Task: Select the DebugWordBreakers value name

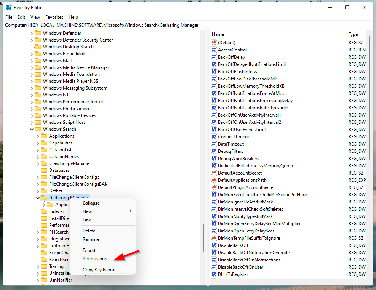Action: click(238, 158)
